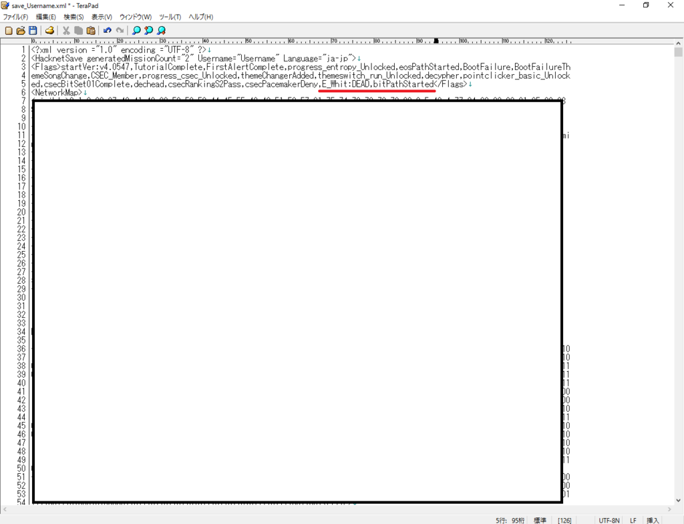Click the csecPacemakerDeny flag text
This screenshot has height=524, width=684.
pyautogui.click(x=281, y=84)
